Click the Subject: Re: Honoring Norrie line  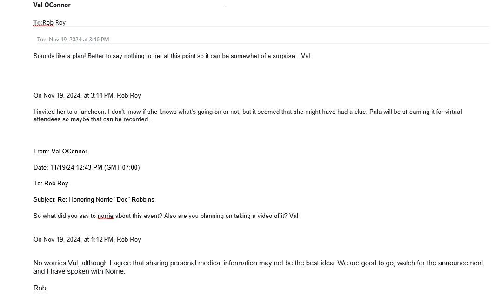click(x=94, y=200)
